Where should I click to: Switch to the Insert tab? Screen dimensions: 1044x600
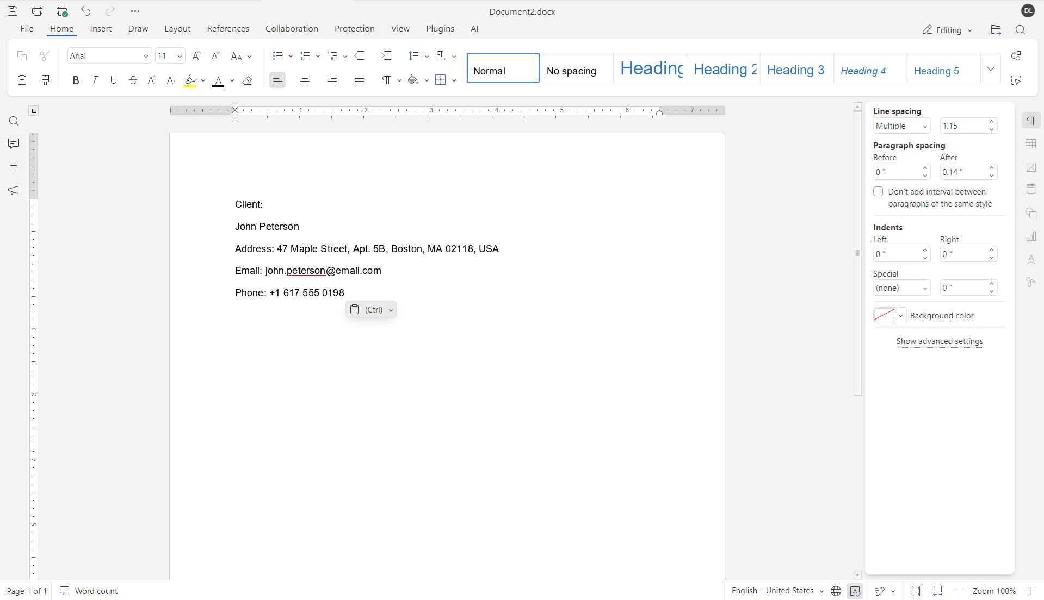pyautogui.click(x=101, y=28)
